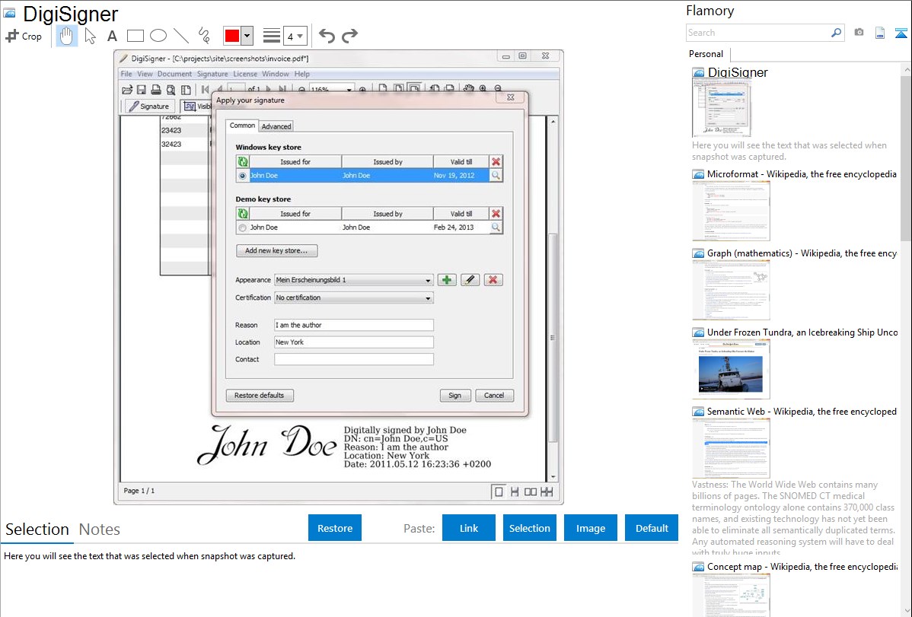The width and height of the screenshot is (912, 617).
Task: Click the Restore button
Action: [x=335, y=528]
